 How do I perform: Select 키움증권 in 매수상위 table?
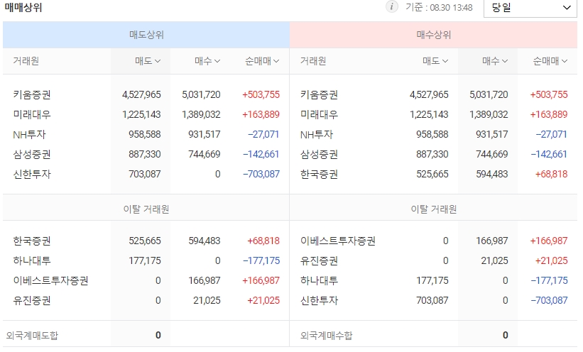(319, 95)
